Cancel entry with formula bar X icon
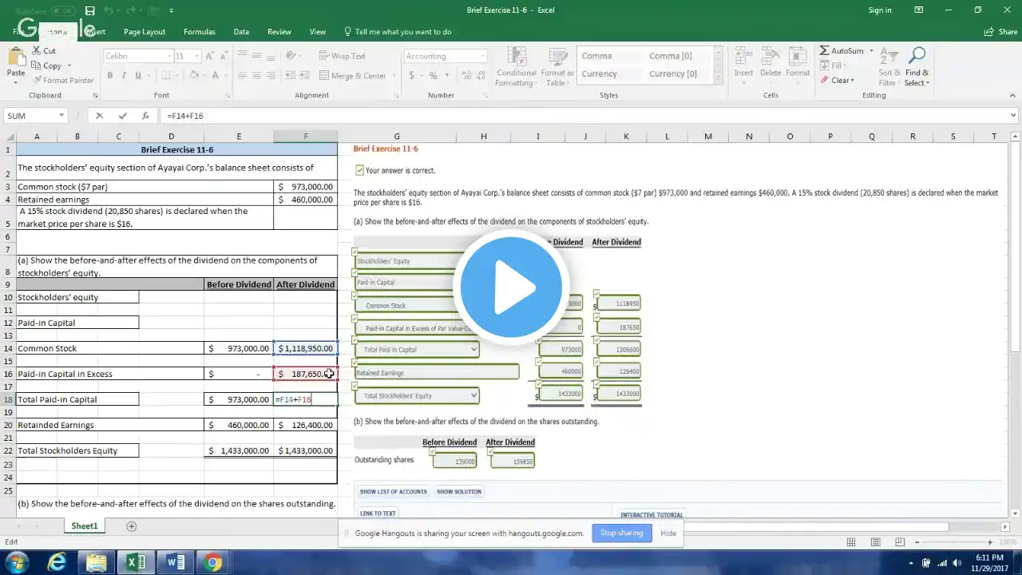1022x575 pixels. pos(100,116)
